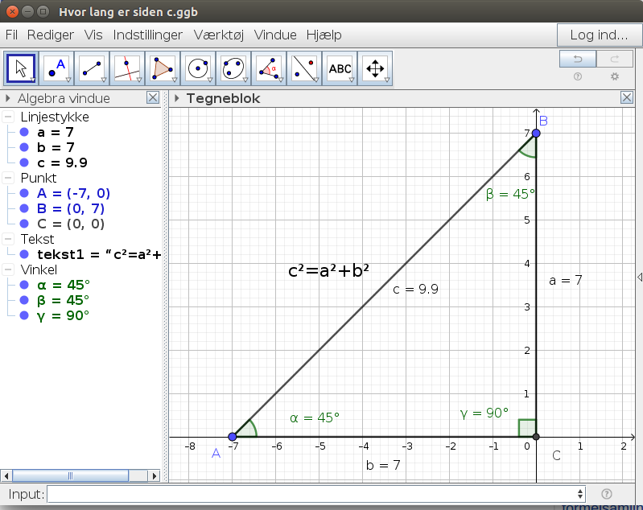This screenshot has width=643, height=510.
Task: Collapse the Linjestykke category
Action: [8, 117]
